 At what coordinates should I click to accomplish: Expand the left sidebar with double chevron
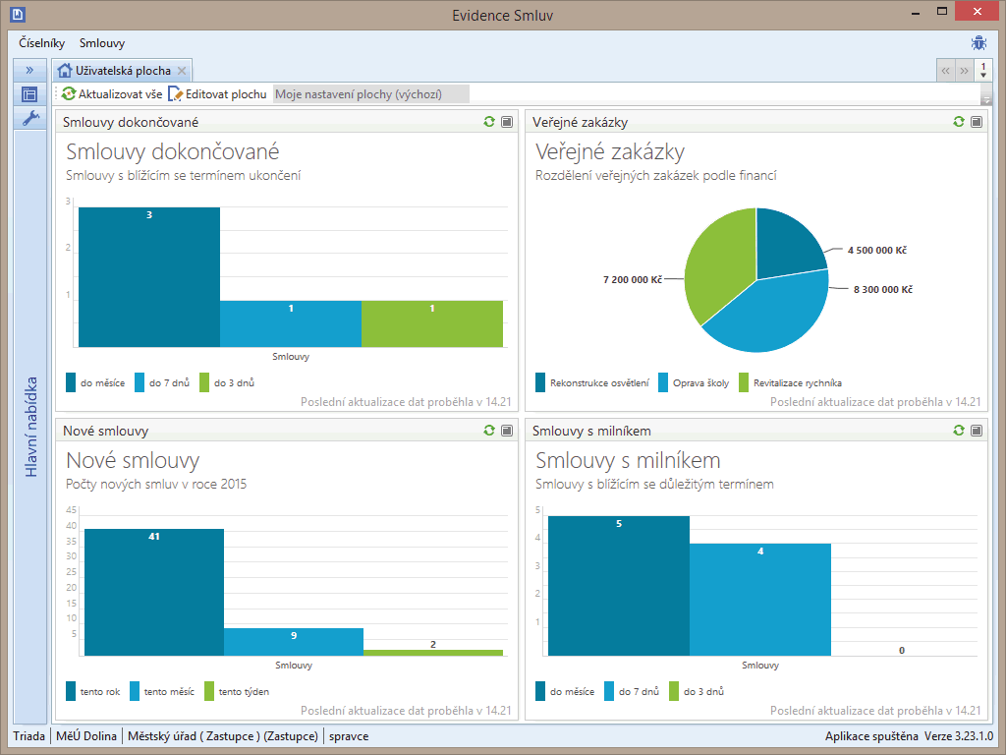[x=29, y=71]
